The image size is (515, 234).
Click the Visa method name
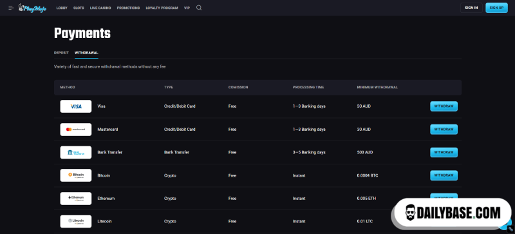(x=101, y=106)
